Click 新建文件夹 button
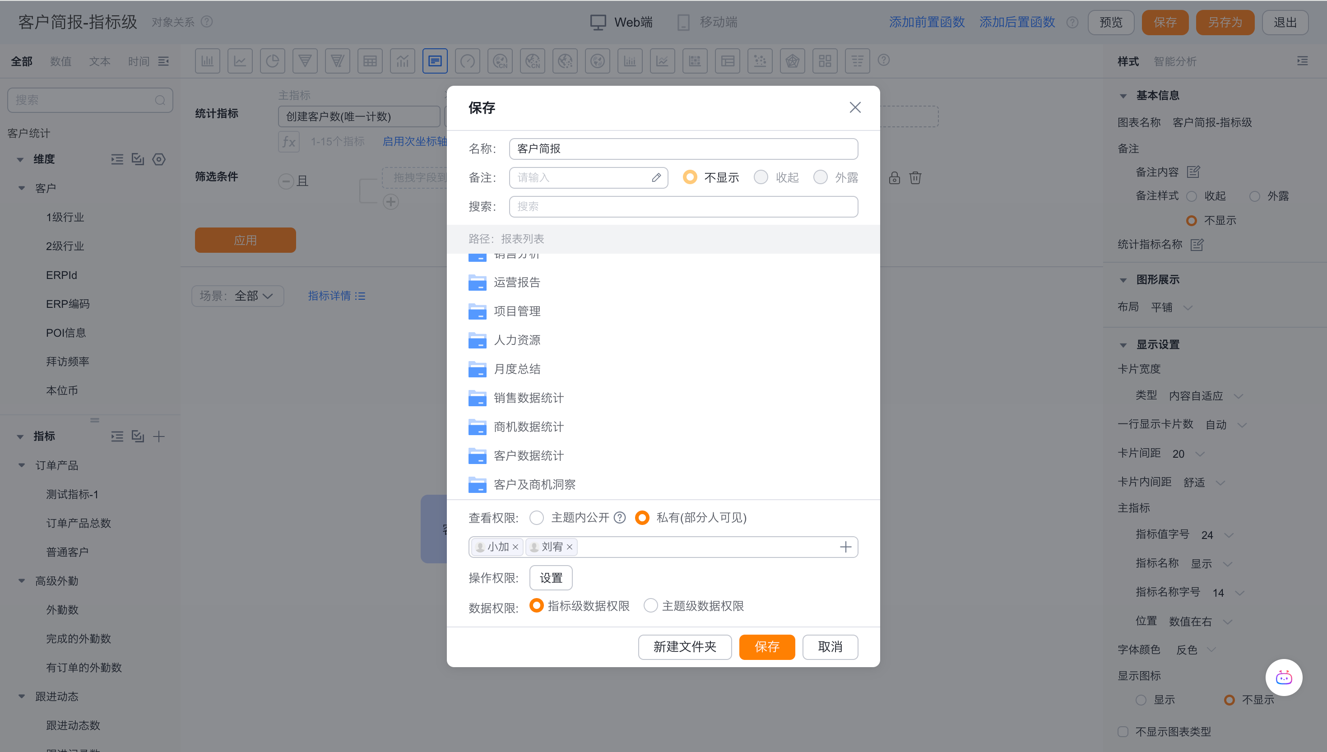Image resolution: width=1327 pixels, height=752 pixels. pyautogui.click(x=685, y=647)
